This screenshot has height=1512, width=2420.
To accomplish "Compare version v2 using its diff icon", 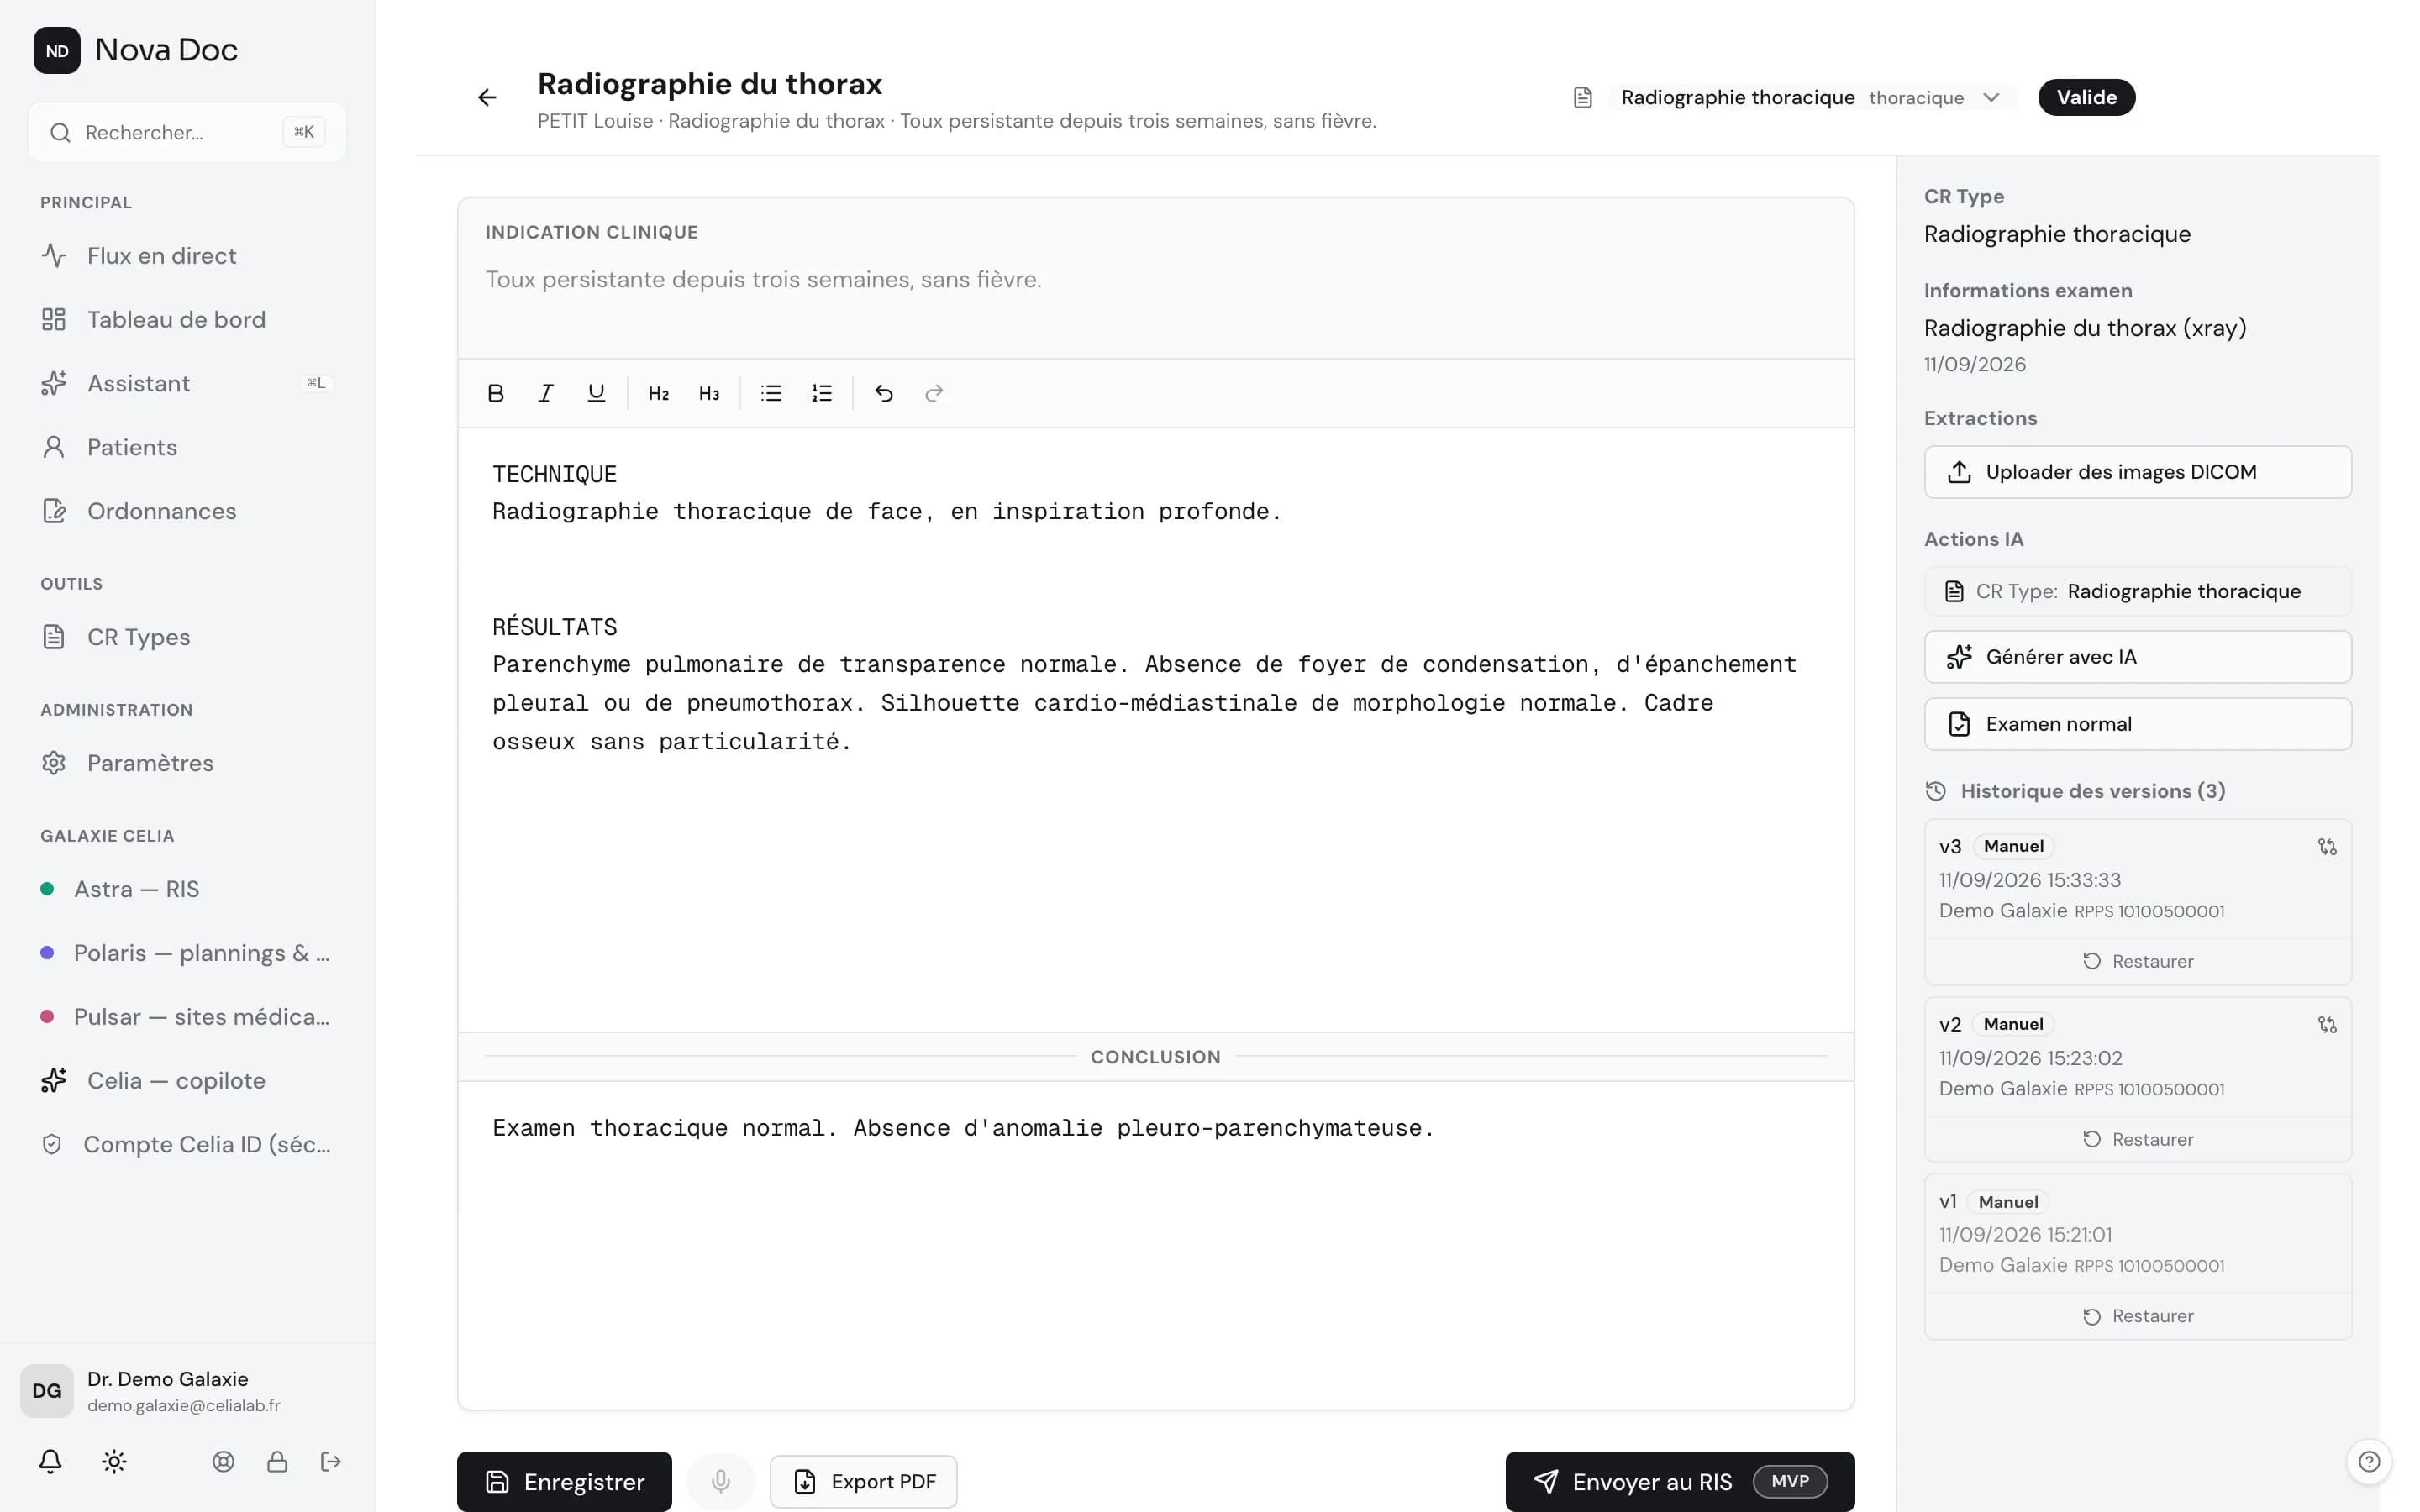I will (x=2327, y=1024).
